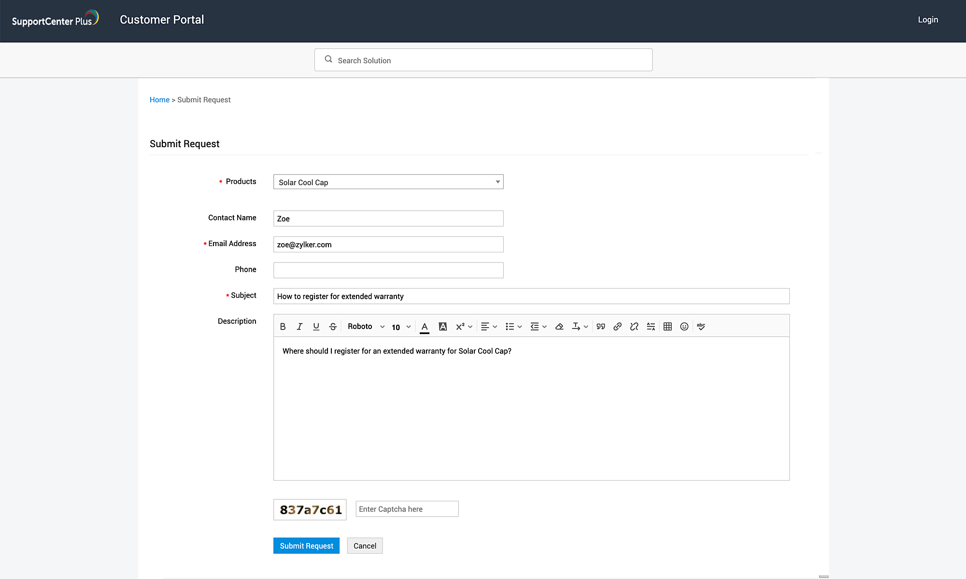Insert a link with the link icon
966x579 pixels.
click(x=617, y=327)
